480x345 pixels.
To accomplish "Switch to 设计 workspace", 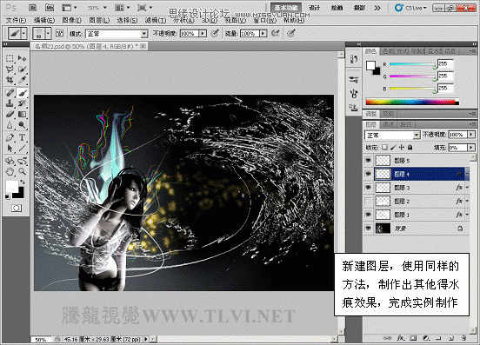I will (315, 8).
